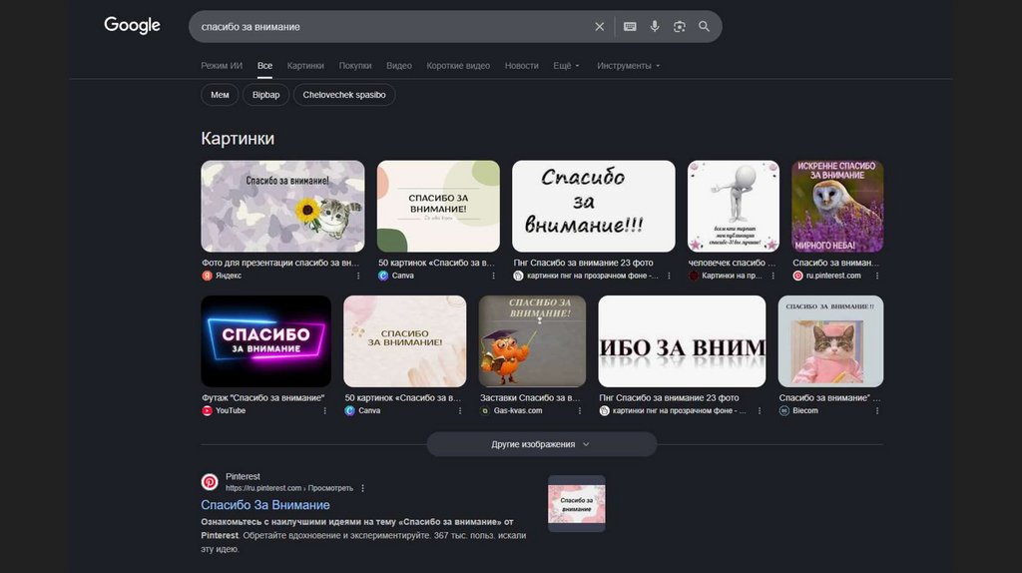This screenshot has height=573, width=1022.
Task: Start voice search with microphone icon
Action: tap(655, 27)
